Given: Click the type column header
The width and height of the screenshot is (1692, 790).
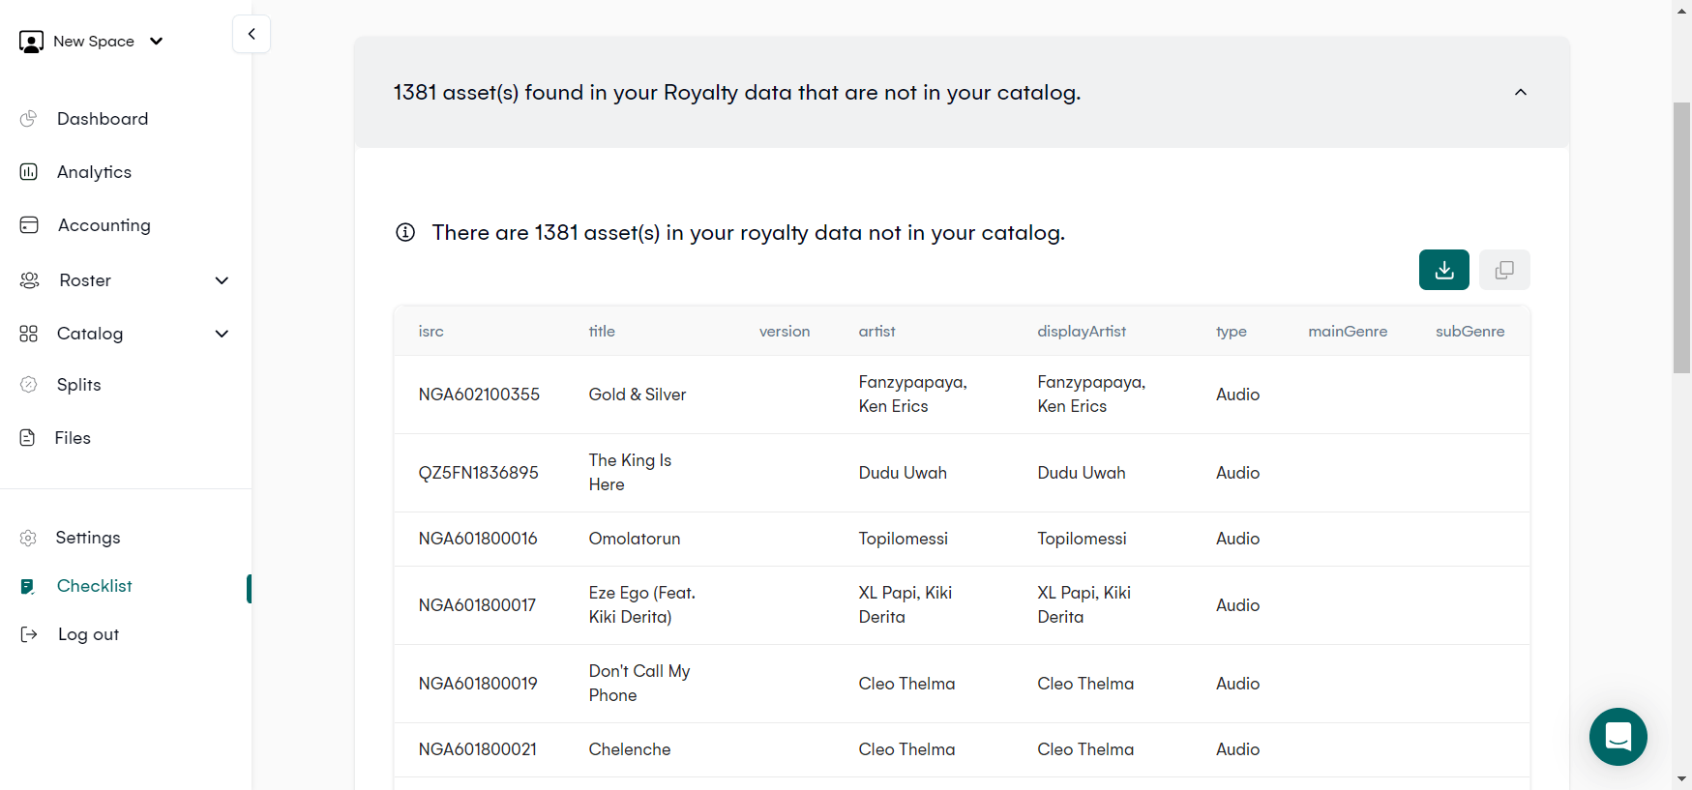Looking at the screenshot, I should point(1232,332).
